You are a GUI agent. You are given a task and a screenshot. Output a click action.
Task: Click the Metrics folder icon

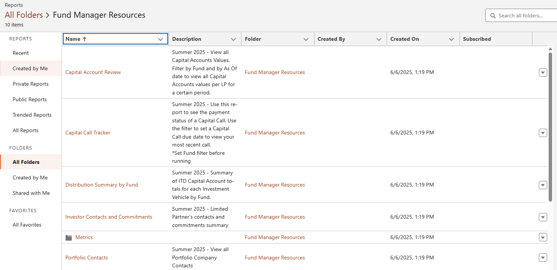click(68, 238)
